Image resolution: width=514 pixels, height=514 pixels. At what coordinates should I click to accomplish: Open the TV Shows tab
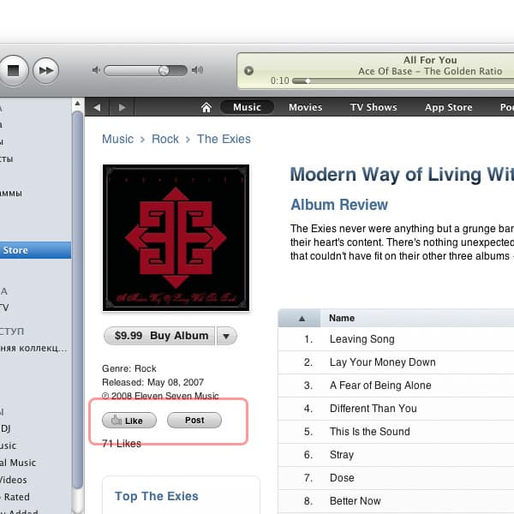pos(373,107)
